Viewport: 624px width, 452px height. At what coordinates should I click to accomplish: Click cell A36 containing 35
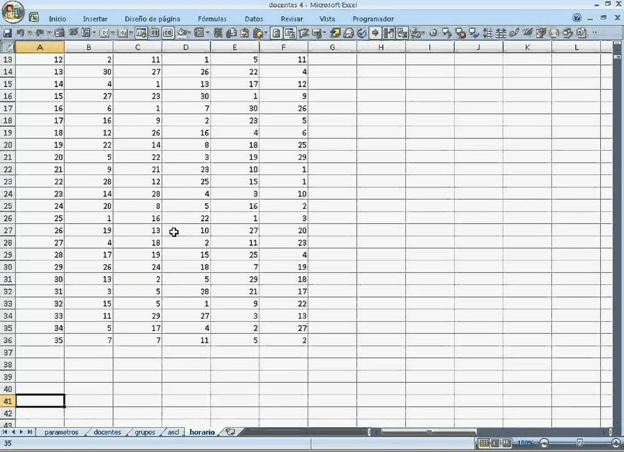tap(40, 340)
